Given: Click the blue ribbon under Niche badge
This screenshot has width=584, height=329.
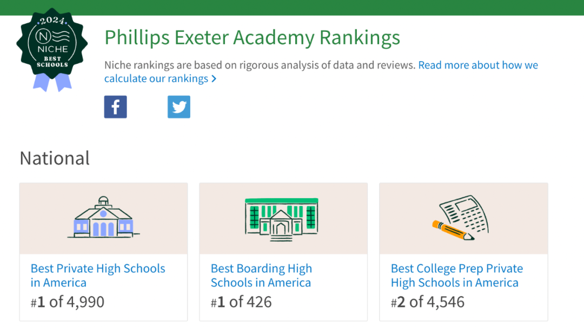Looking at the screenshot, I should click(x=52, y=82).
